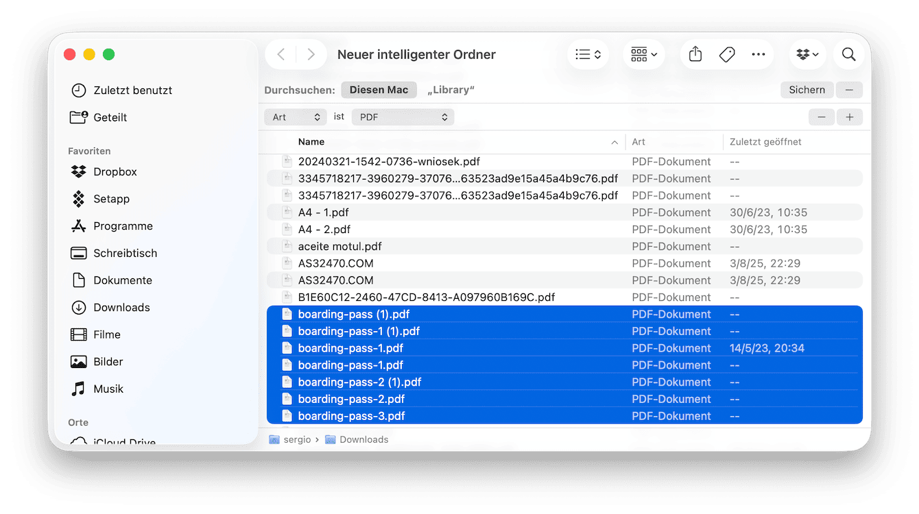
Task: Select the aceite motul.pdf file
Action: 339,246
